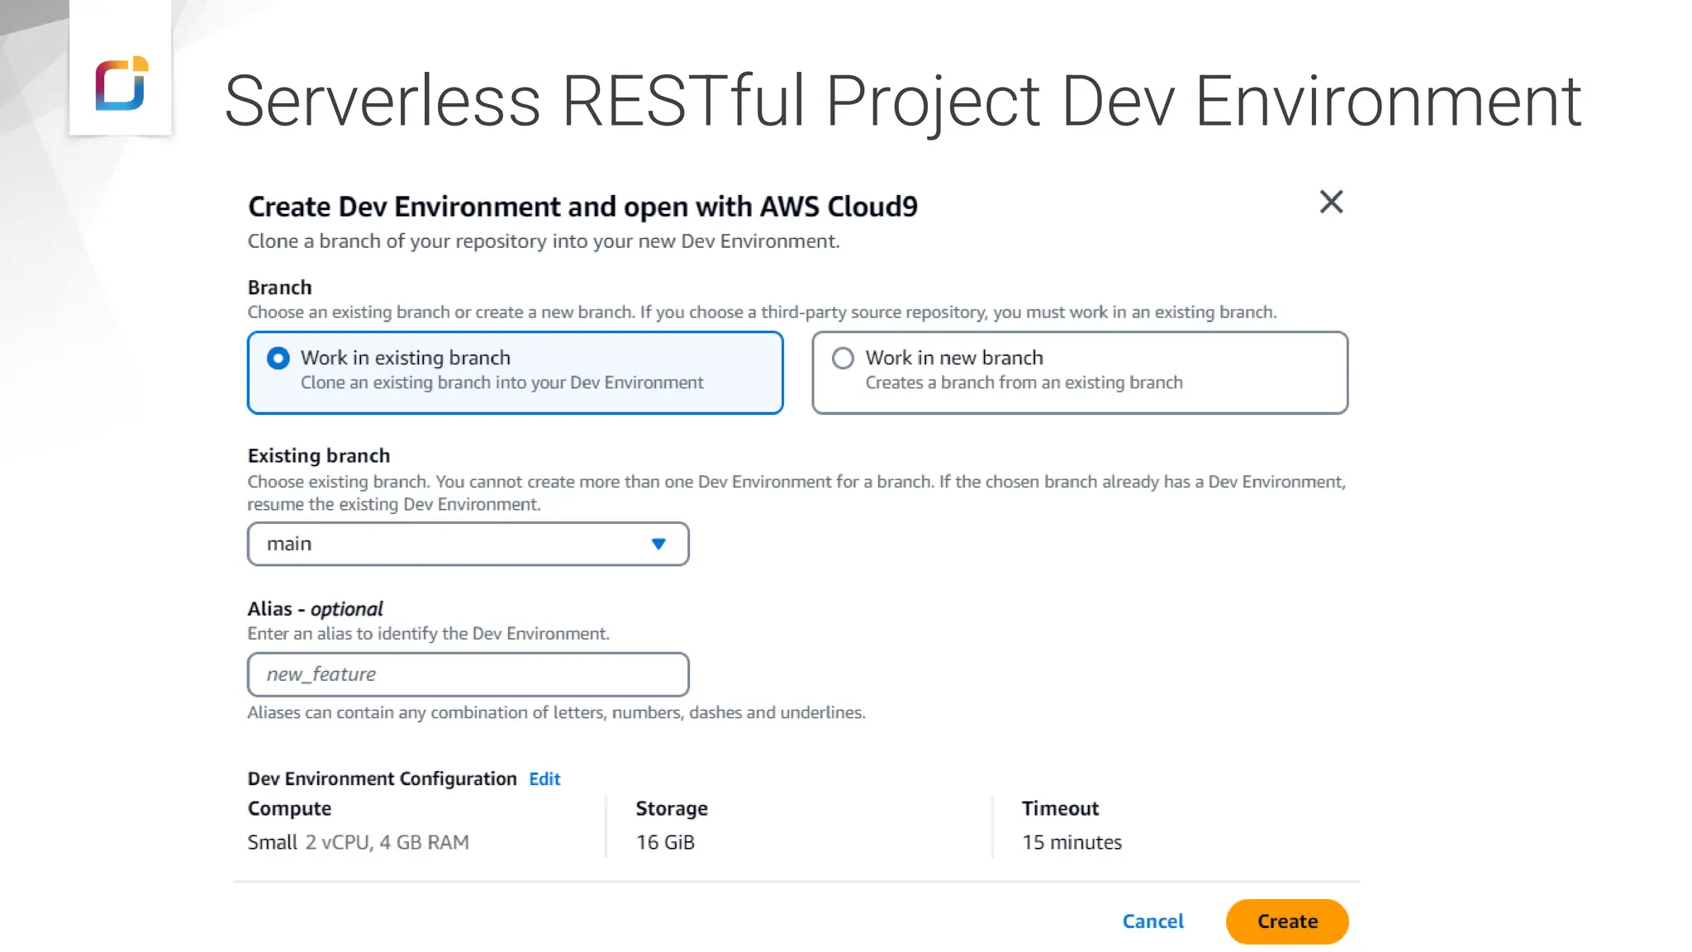Viewport: 1692px width, 952px height.
Task: Click the dialog heading mentioning AWS Cloud9
Action: pyautogui.click(x=582, y=207)
